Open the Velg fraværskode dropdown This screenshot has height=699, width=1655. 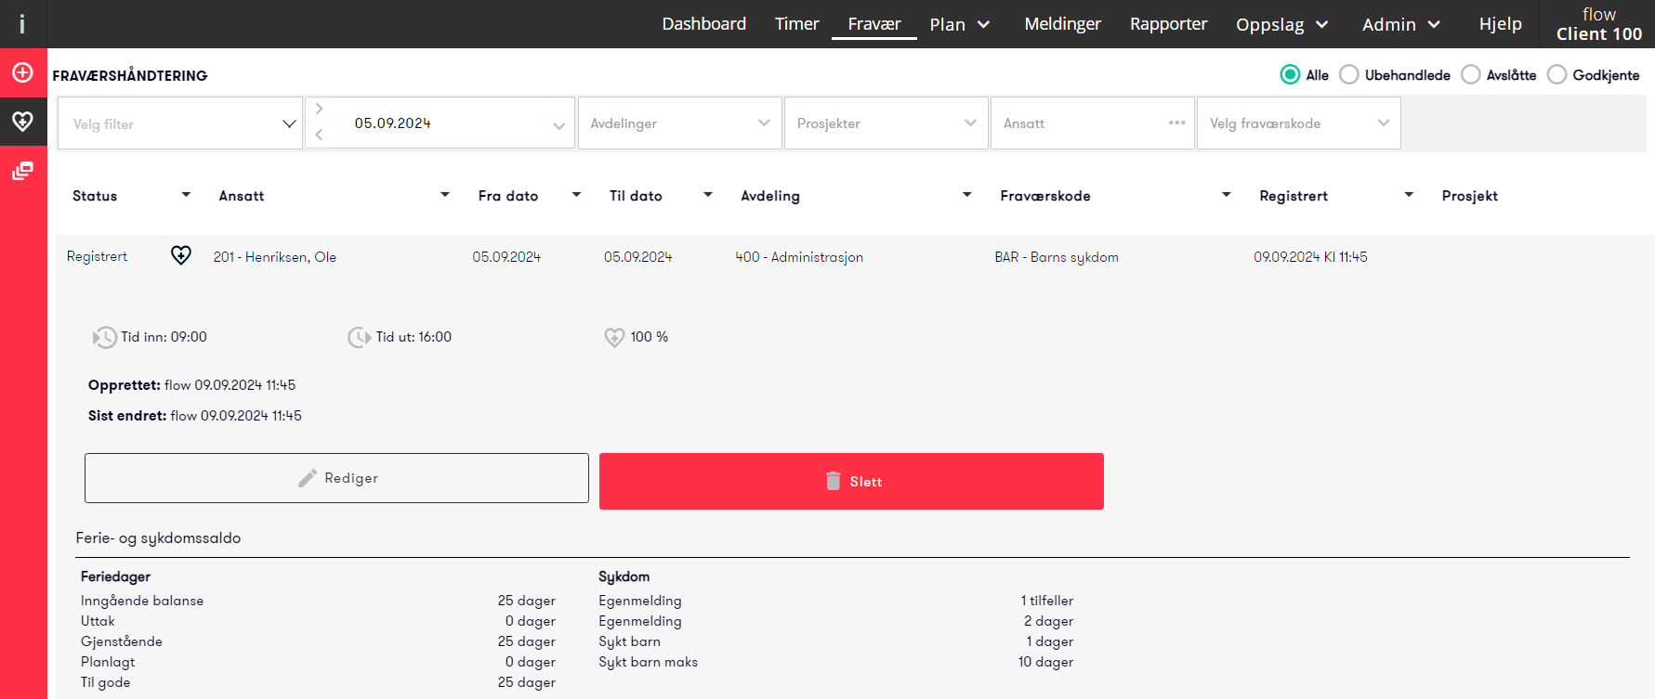click(1298, 123)
